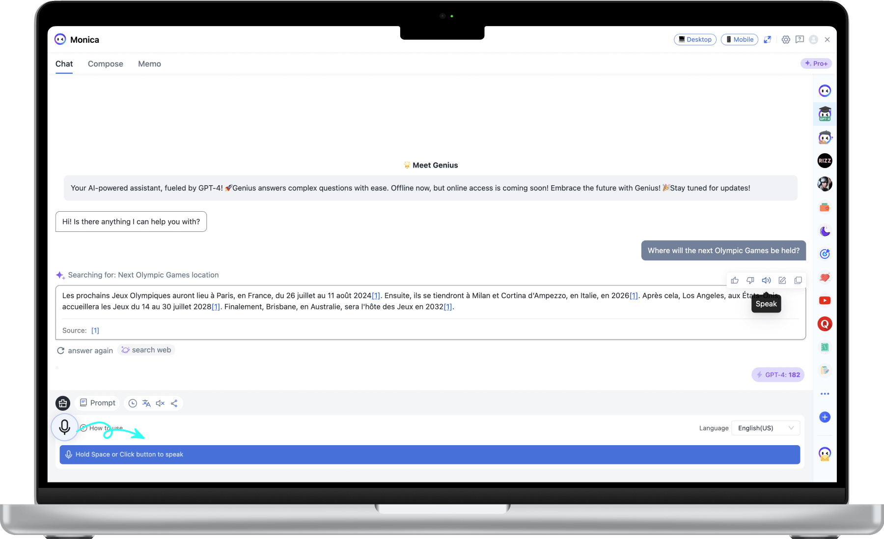The image size is (884, 539).
Task: Share the conversation using the share icon
Action: [174, 403]
